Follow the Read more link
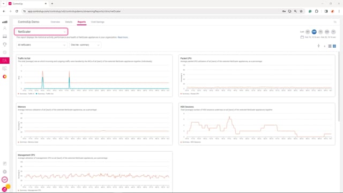 (x=123, y=38)
